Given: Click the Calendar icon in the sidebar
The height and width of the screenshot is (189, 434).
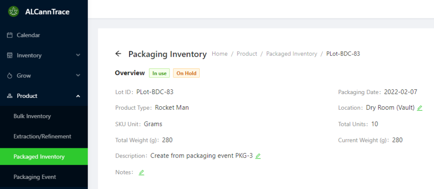Looking at the screenshot, I should (10, 35).
